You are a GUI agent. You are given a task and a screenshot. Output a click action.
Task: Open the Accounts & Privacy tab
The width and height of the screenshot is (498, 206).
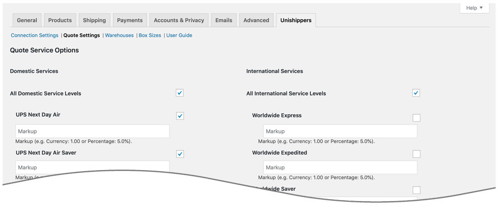179,20
